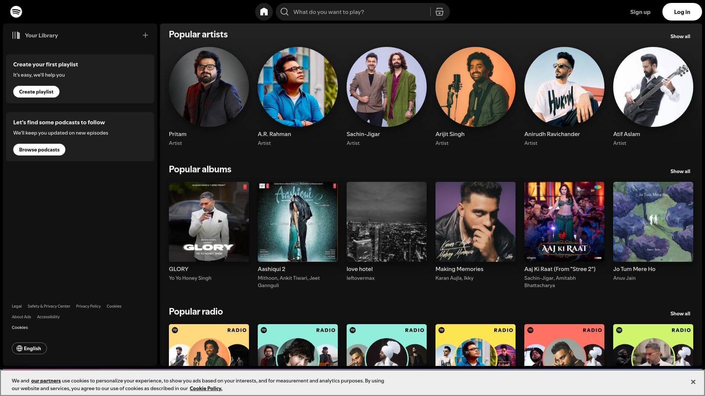Open Cookie Policy link in banner
Viewport: 705px width, 396px height.
point(206,388)
